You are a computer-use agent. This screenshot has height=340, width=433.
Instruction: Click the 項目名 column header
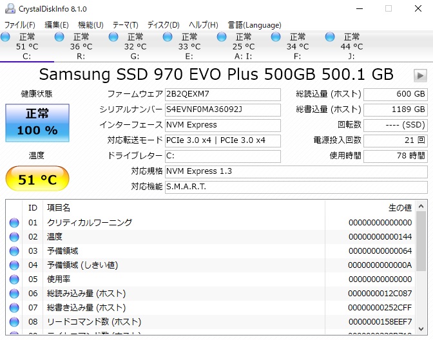click(x=184, y=208)
